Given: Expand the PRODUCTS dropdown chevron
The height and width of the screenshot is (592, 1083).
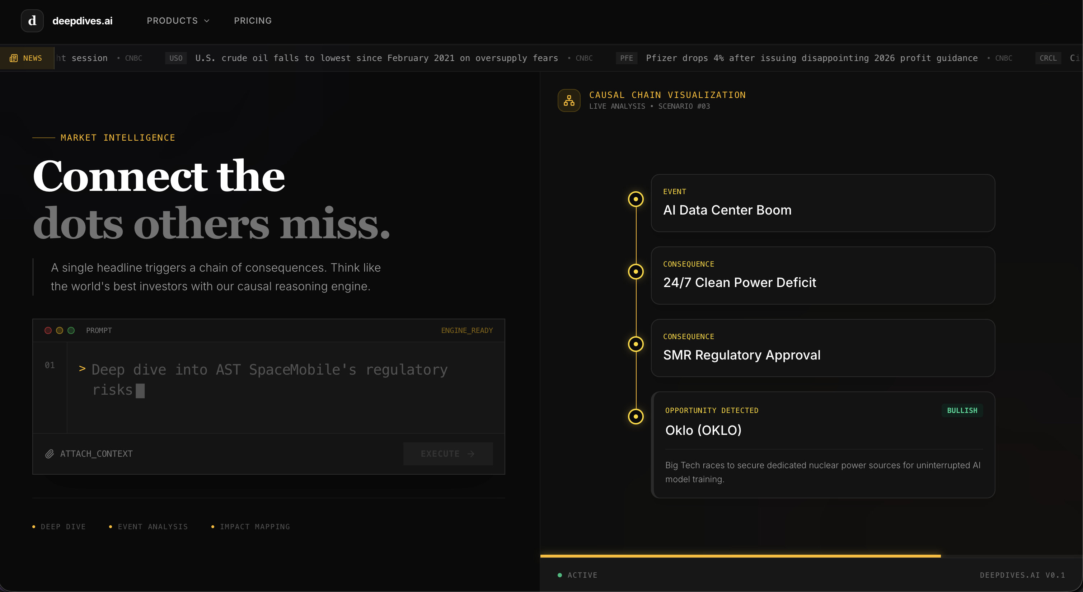Looking at the screenshot, I should tap(206, 20).
